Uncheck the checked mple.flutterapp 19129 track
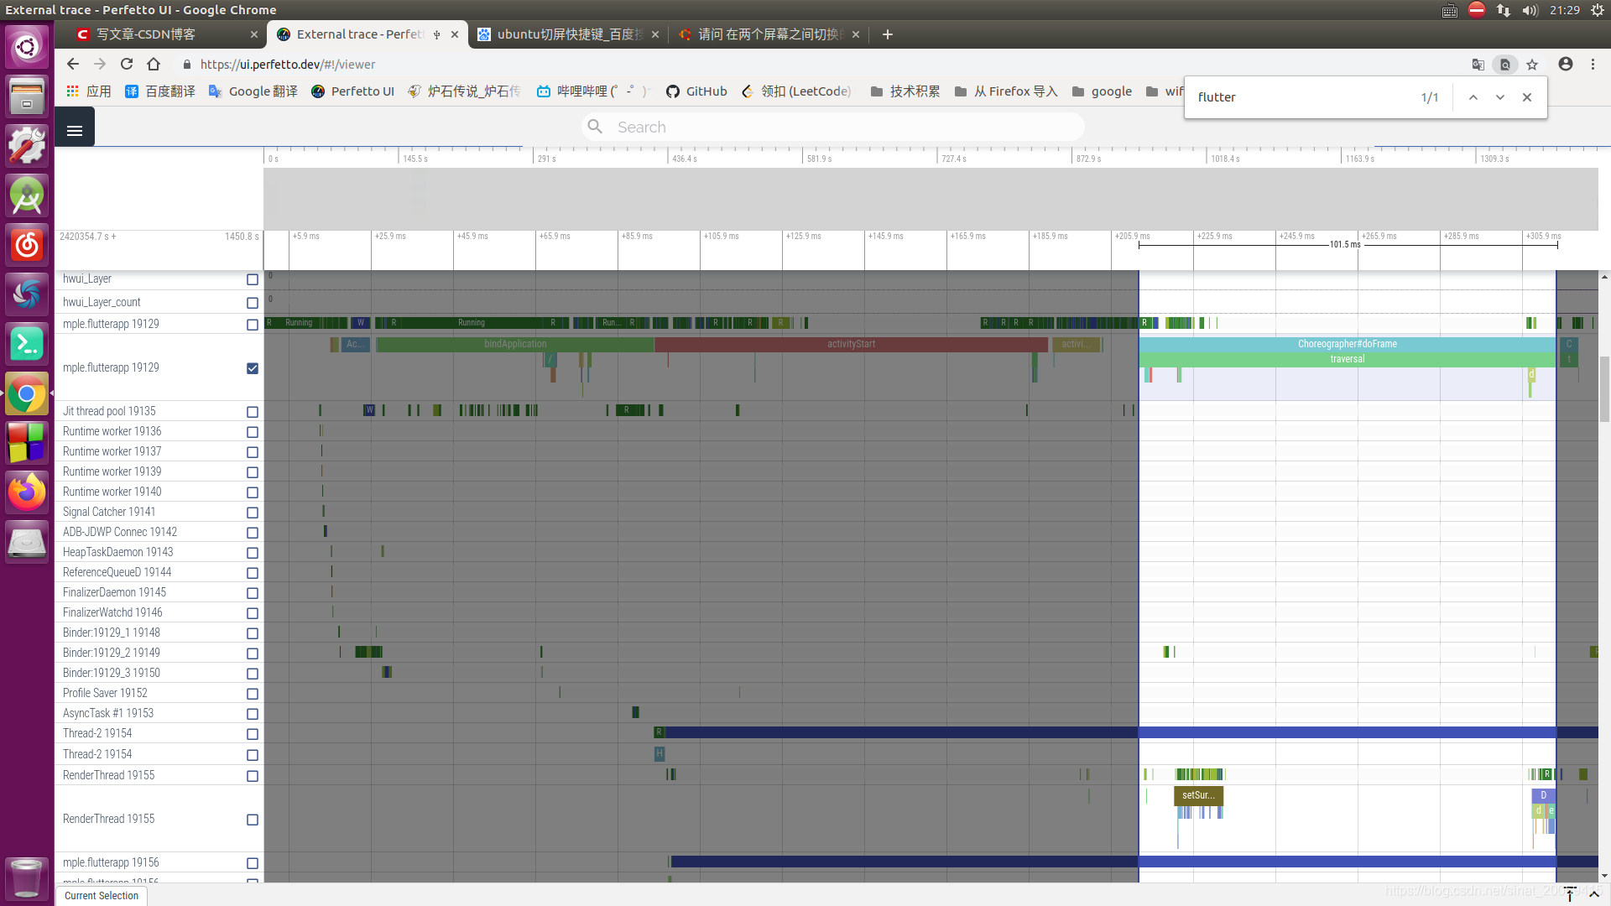 coord(253,368)
